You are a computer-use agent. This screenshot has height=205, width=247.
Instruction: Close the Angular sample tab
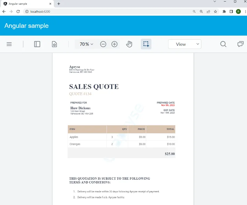(50, 4)
